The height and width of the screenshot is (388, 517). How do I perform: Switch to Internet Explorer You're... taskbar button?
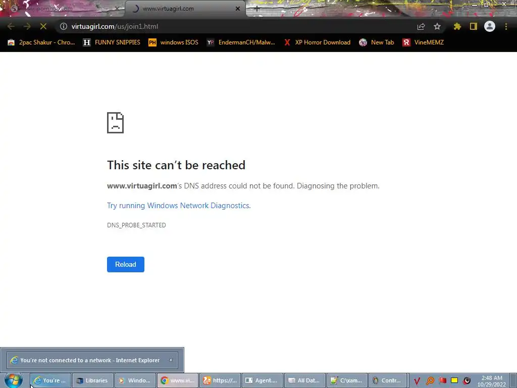[50, 380]
